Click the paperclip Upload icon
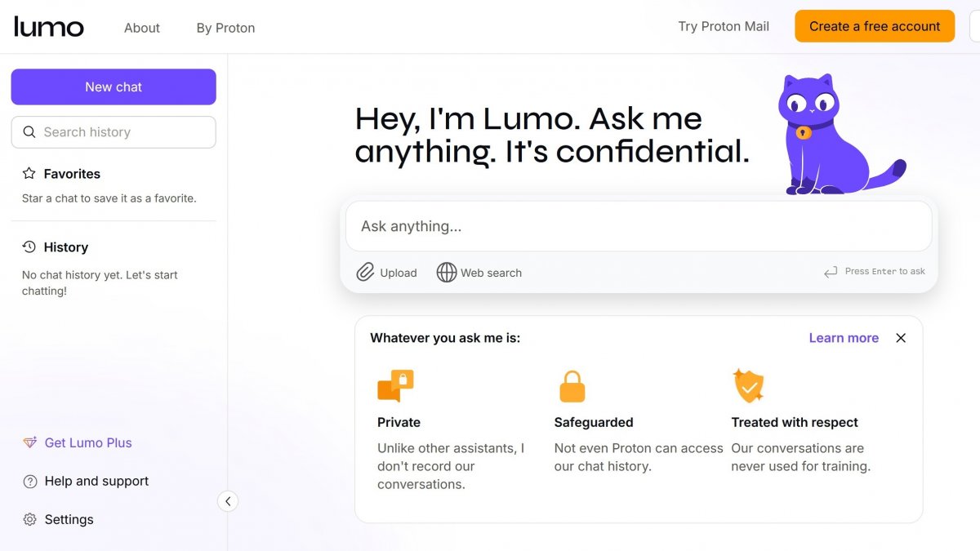Viewport: 980px width, 551px height. click(365, 273)
